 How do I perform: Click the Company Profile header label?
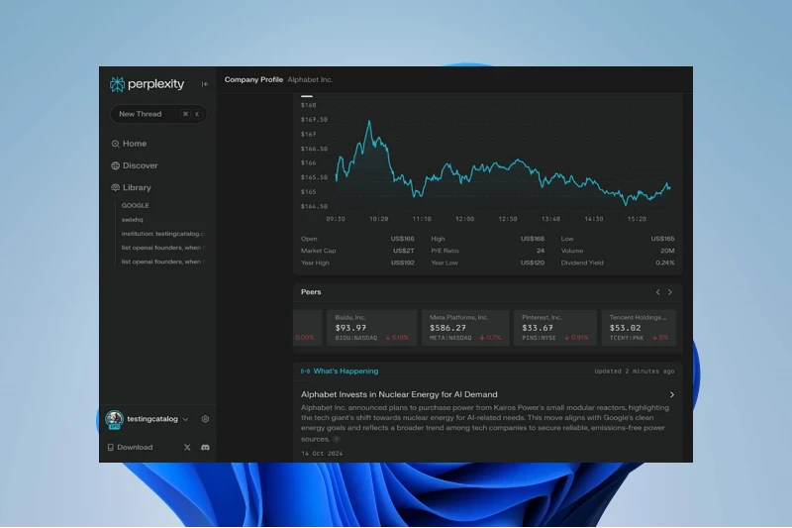click(x=253, y=80)
